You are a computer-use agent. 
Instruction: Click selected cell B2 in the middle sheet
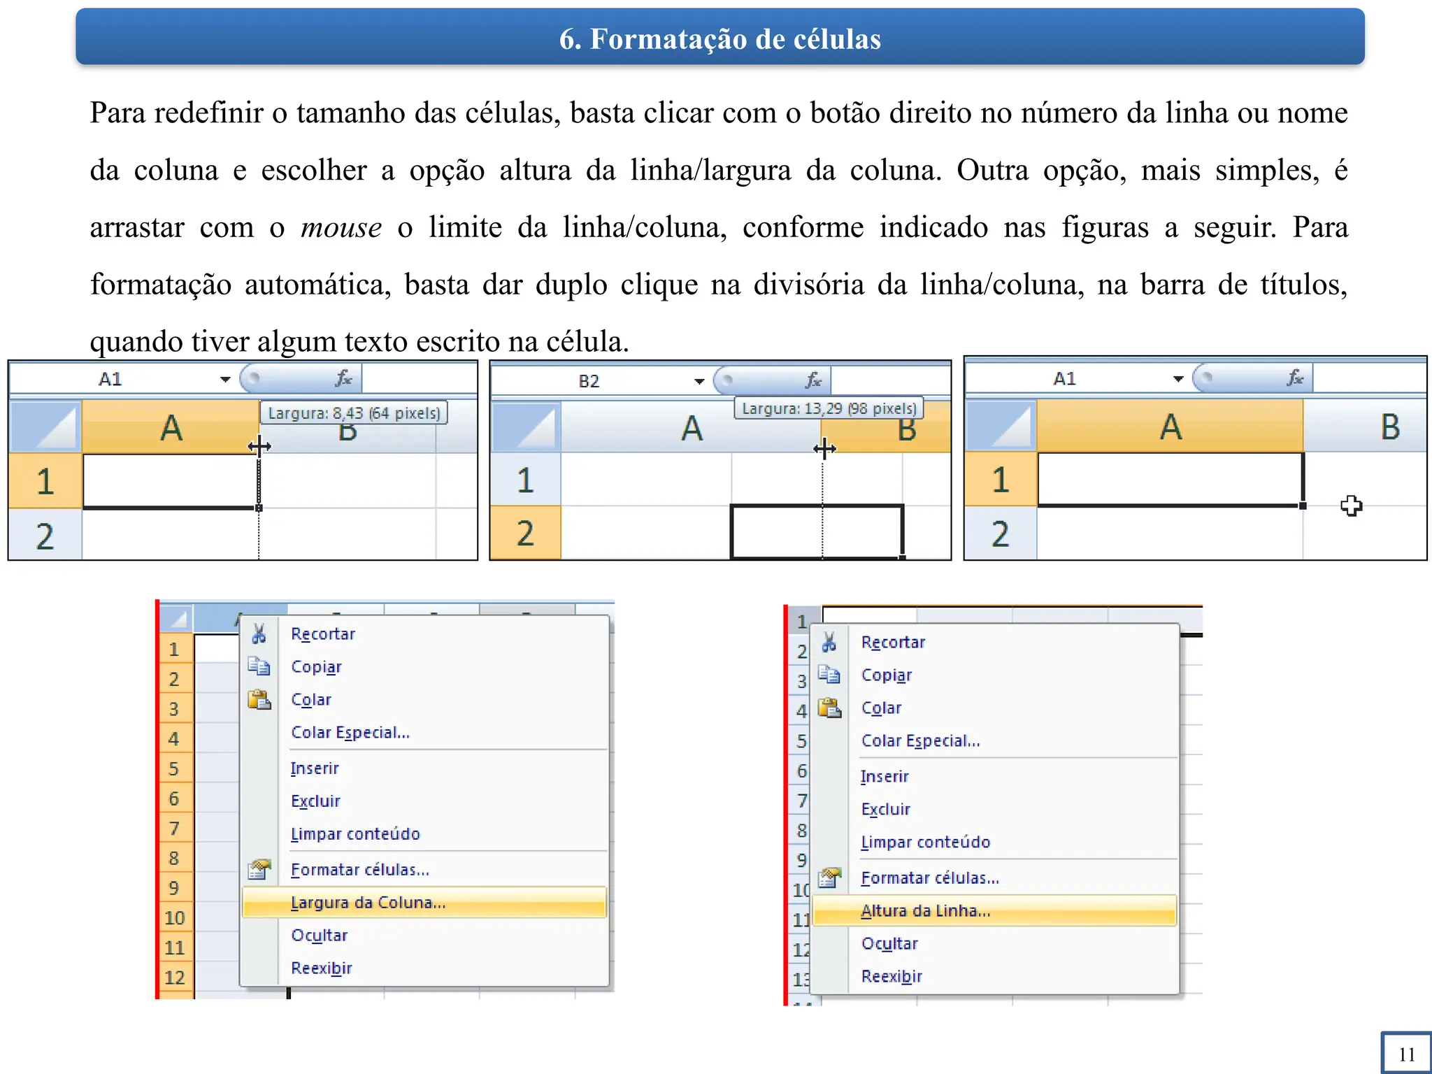[x=817, y=531]
